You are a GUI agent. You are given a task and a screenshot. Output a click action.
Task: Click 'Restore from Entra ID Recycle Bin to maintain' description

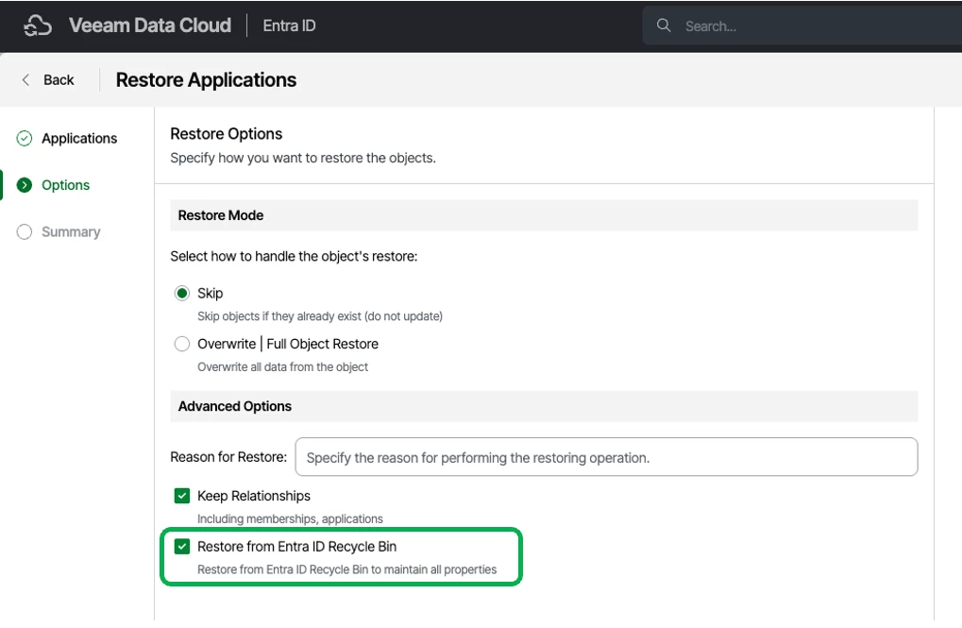347,569
